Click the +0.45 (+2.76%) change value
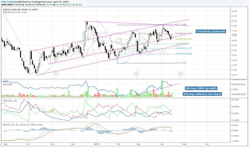The image size is (249, 147). (x=33, y=5)
